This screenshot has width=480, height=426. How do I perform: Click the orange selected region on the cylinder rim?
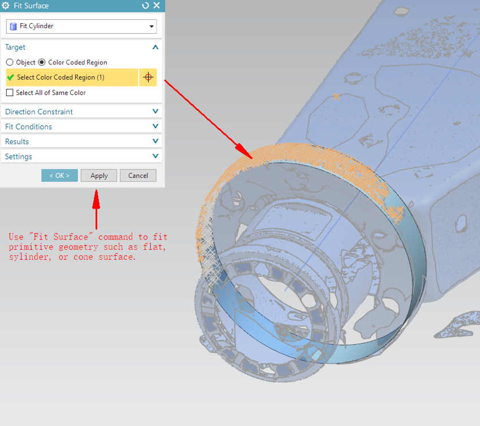[x=294, y=152]
